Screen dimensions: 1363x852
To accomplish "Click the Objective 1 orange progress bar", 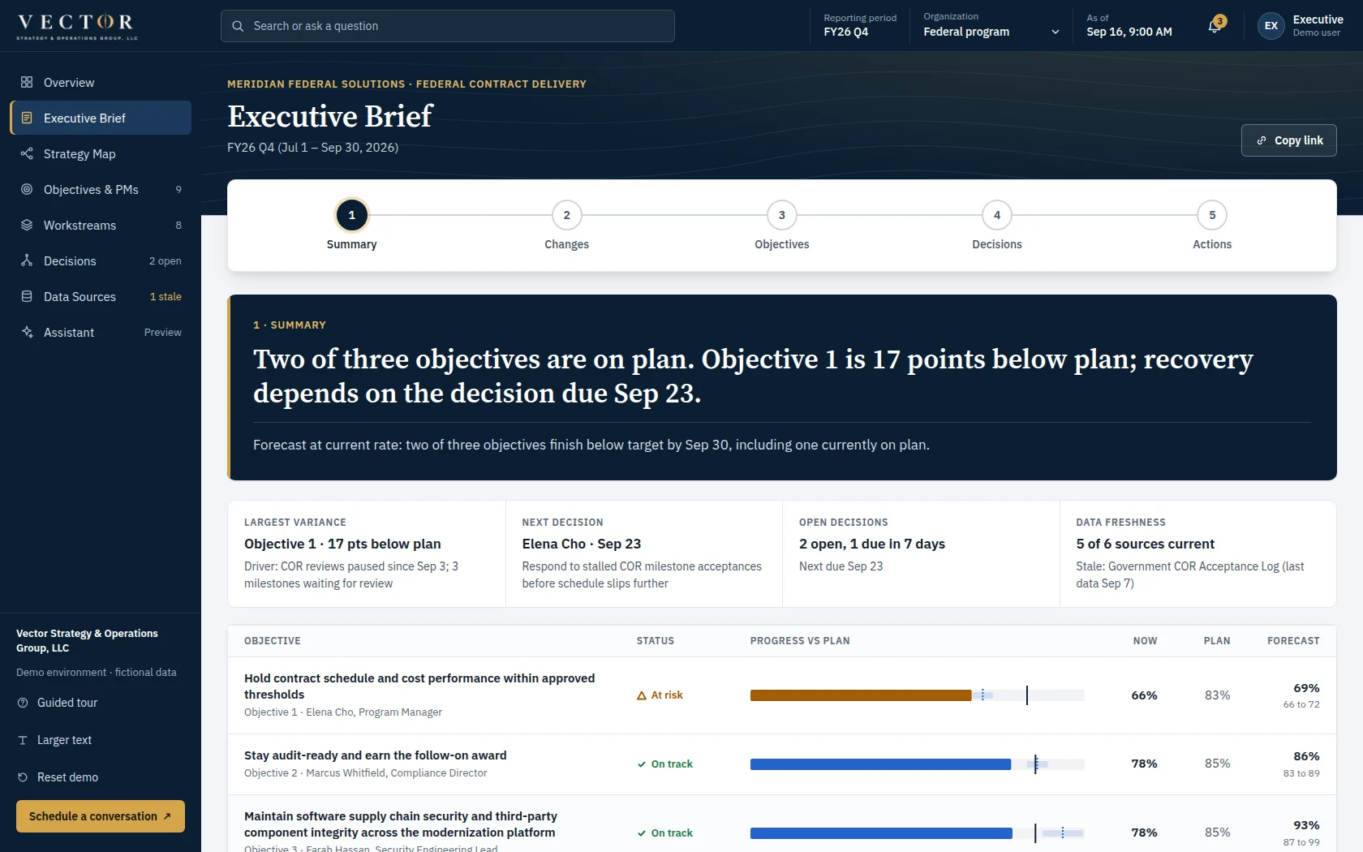I will tap(861, 695).
